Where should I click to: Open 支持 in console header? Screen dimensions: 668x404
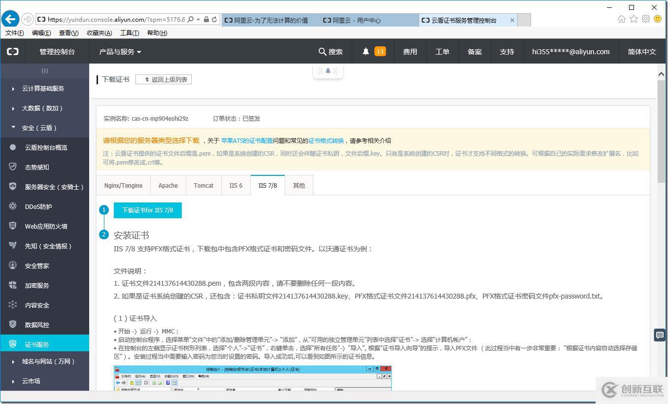coord(507,51)
